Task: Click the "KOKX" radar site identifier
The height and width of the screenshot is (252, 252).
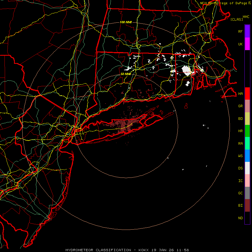Action: pos(144,250)
